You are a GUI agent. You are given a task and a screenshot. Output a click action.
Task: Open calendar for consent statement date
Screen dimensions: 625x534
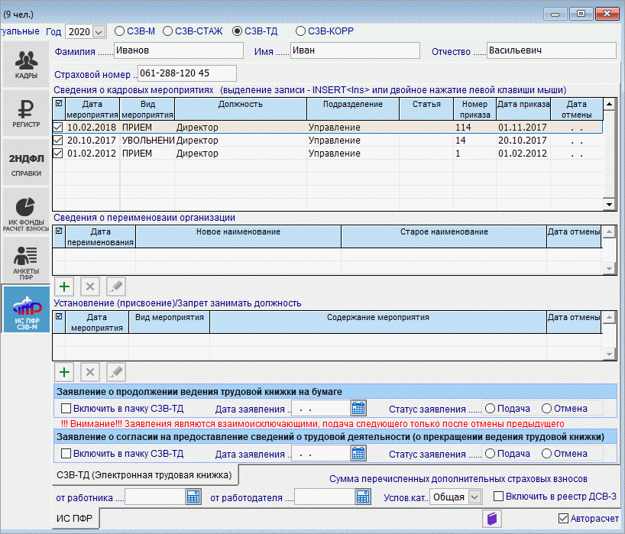pyautogui.click(x=358, y=454)
